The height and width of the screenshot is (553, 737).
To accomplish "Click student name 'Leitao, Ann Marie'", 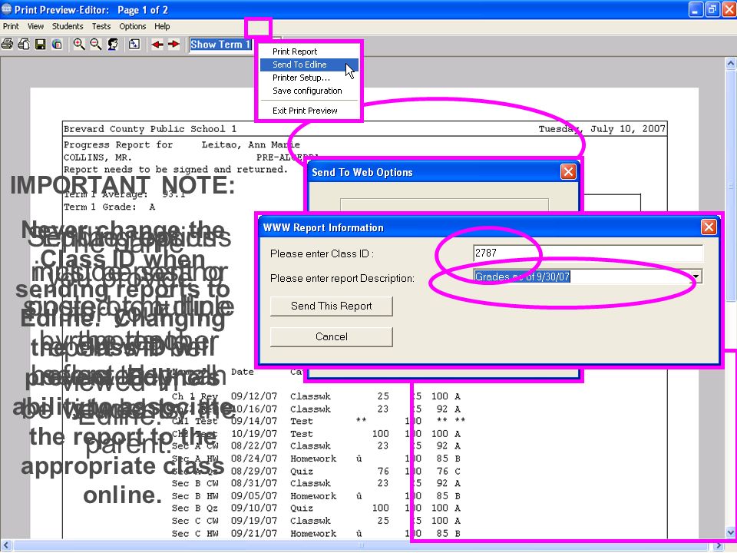I will pos(250,144).
